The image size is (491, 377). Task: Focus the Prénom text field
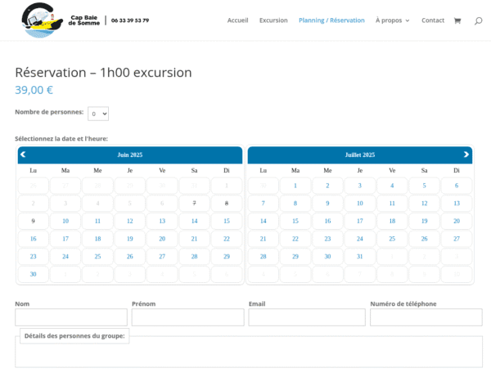[188, 317]
